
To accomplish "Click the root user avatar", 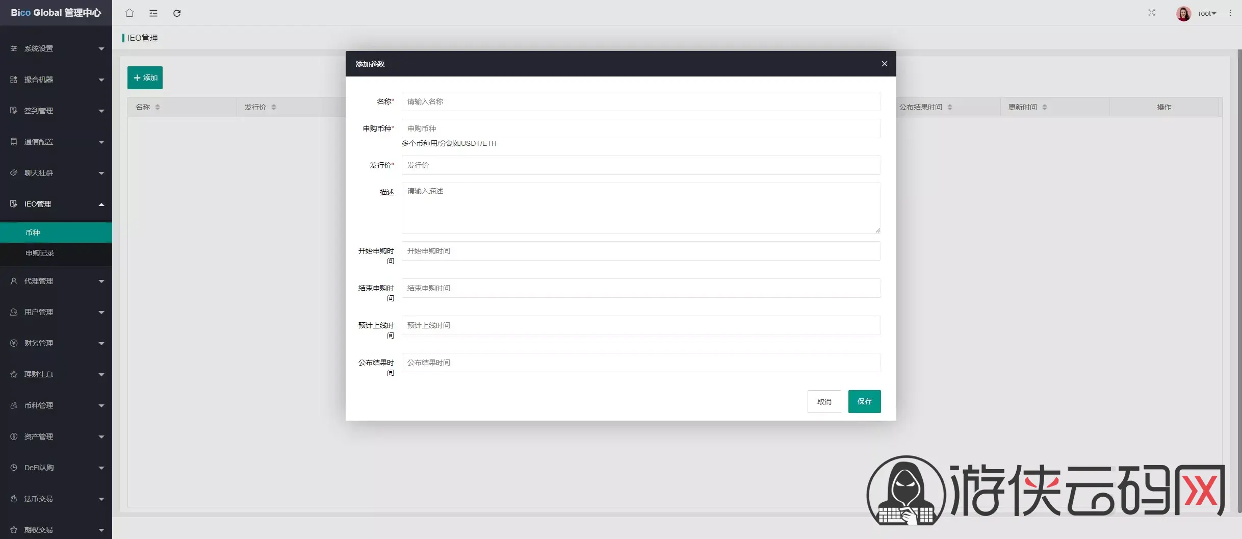I will pyautogui.click(x=1183, y=13).
